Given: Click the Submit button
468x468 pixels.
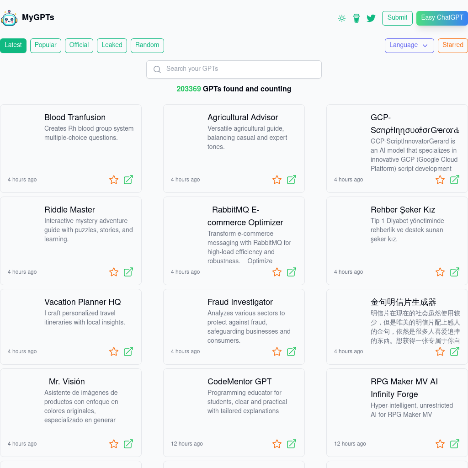Looking at the screenshot, I should click(x=397, y=18).
